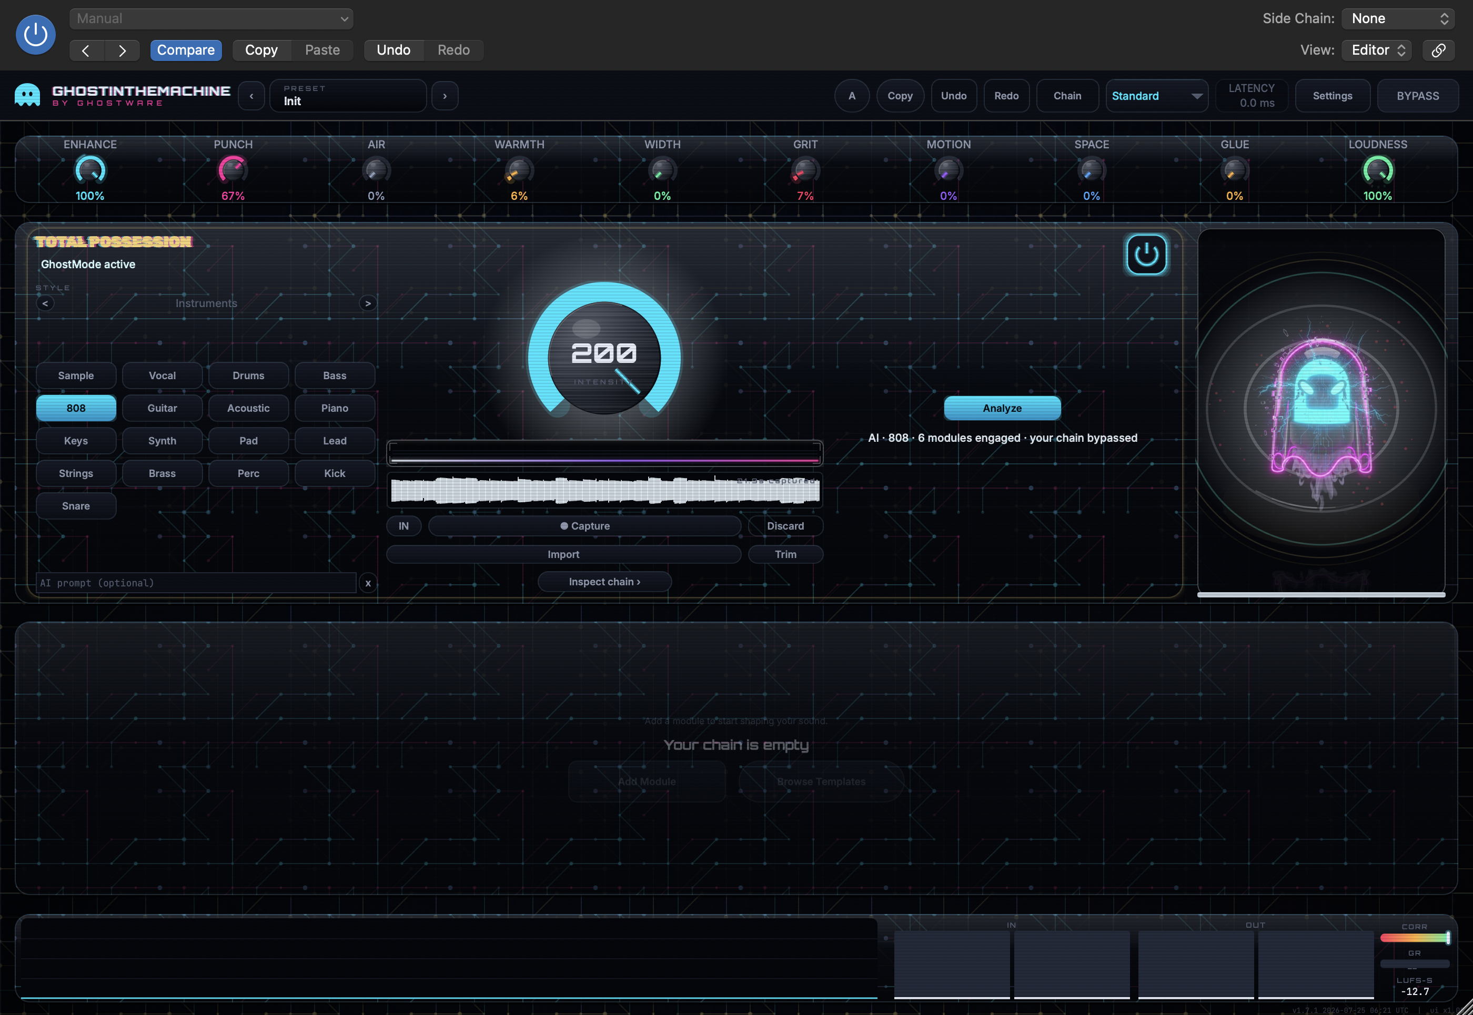Click the LATENCY 0.0 ms readout
This screenshot has height=1015, width=1473.
[1252, 96]
